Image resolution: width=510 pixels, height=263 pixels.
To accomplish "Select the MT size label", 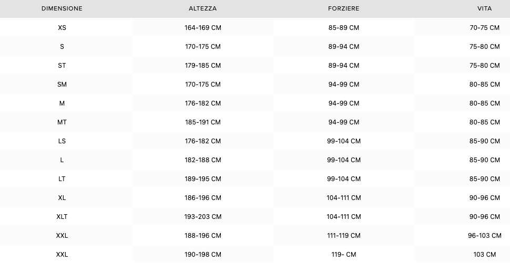I will coord(62,122).
